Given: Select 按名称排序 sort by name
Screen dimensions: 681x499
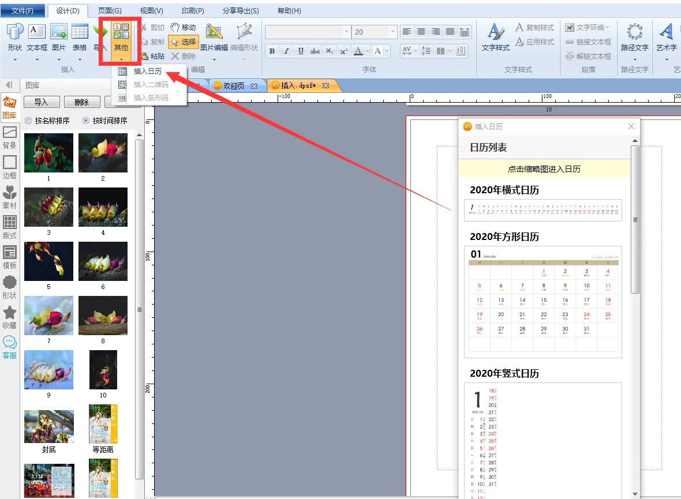Looking at the screenshot, I should [x=47, y=121].
